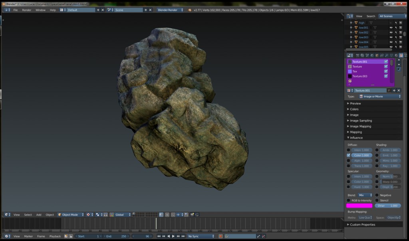Image resolution: width=409 pixels, height=241 pixels.
Task: Open the Render menu in the top bar
Action: (26, 10)
